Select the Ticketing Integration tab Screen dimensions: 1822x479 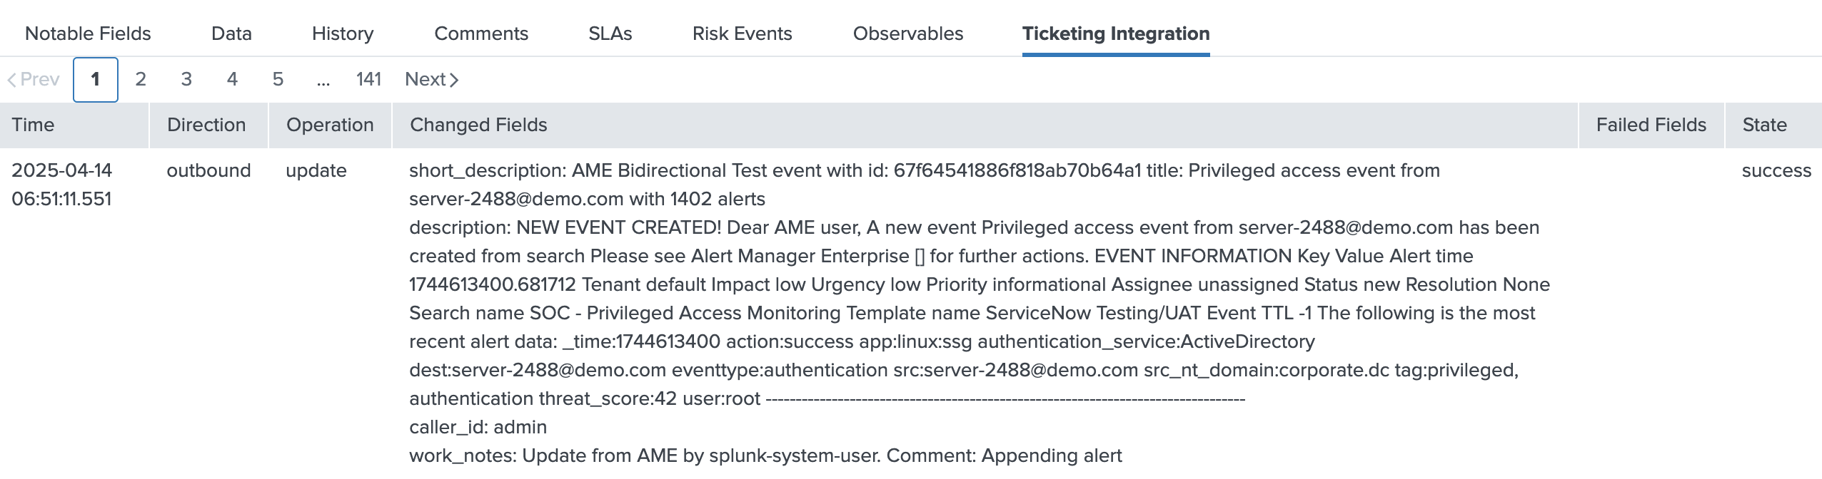tap(1115, 34)
